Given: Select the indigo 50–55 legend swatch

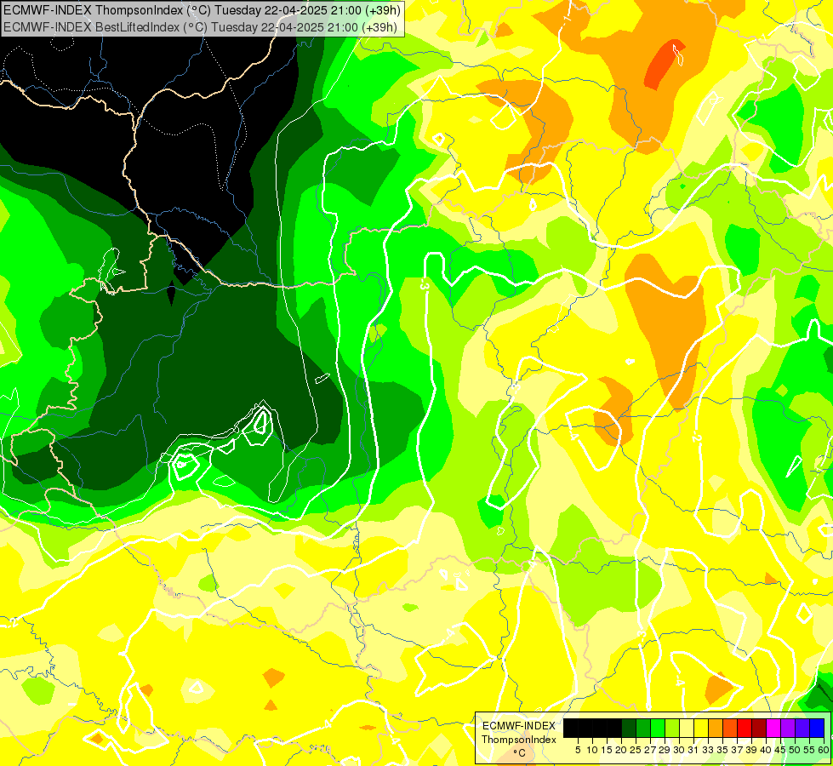Looking at the screenshot, I should click(802, 728).
